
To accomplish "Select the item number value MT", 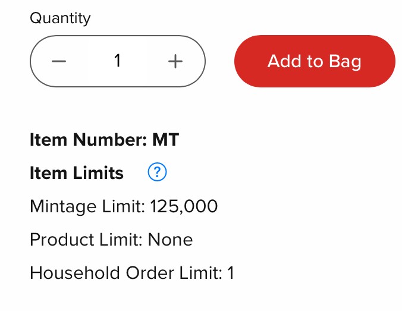I will (166, 140).
